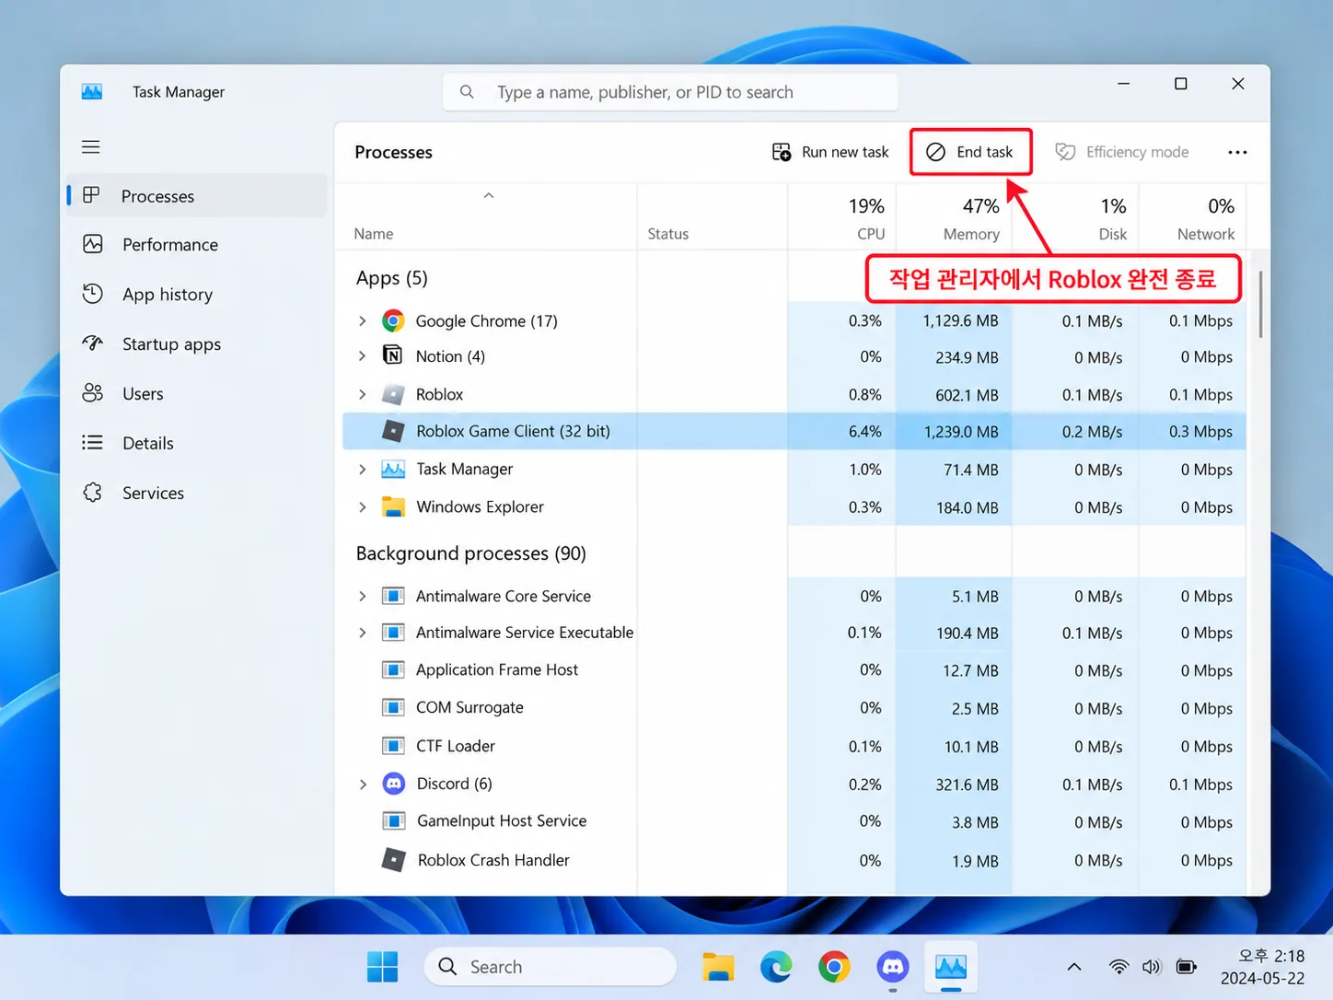Viewport: 1333px width, 1000px height.
Task: Expand the Antimalware Service Executable group
Action: click(363, 633)
